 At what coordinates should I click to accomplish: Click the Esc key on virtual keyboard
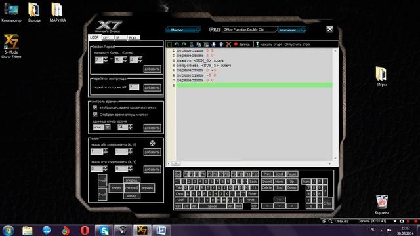coord(178,174)
